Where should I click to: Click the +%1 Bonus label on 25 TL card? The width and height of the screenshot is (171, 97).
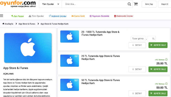tap(160, 60)
